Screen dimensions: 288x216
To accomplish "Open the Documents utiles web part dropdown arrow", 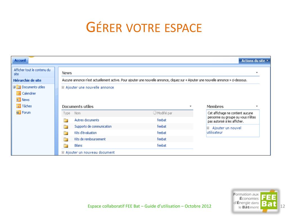I will [190, 106].
